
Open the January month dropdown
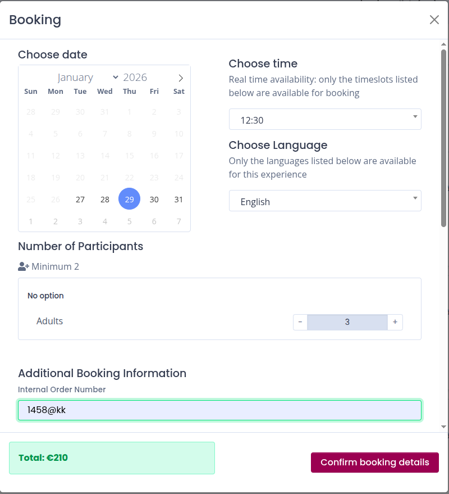pyautogui.click(x=88, y=78)
